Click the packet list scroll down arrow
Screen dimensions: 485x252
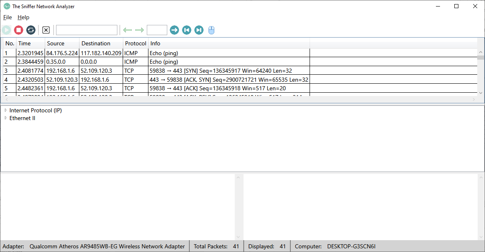[481, 93]
